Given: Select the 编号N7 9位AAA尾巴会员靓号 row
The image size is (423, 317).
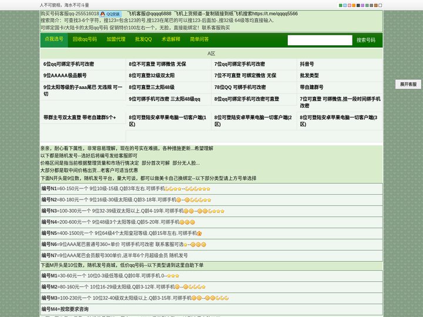Looking at the screenshot, I should [211, 255].
